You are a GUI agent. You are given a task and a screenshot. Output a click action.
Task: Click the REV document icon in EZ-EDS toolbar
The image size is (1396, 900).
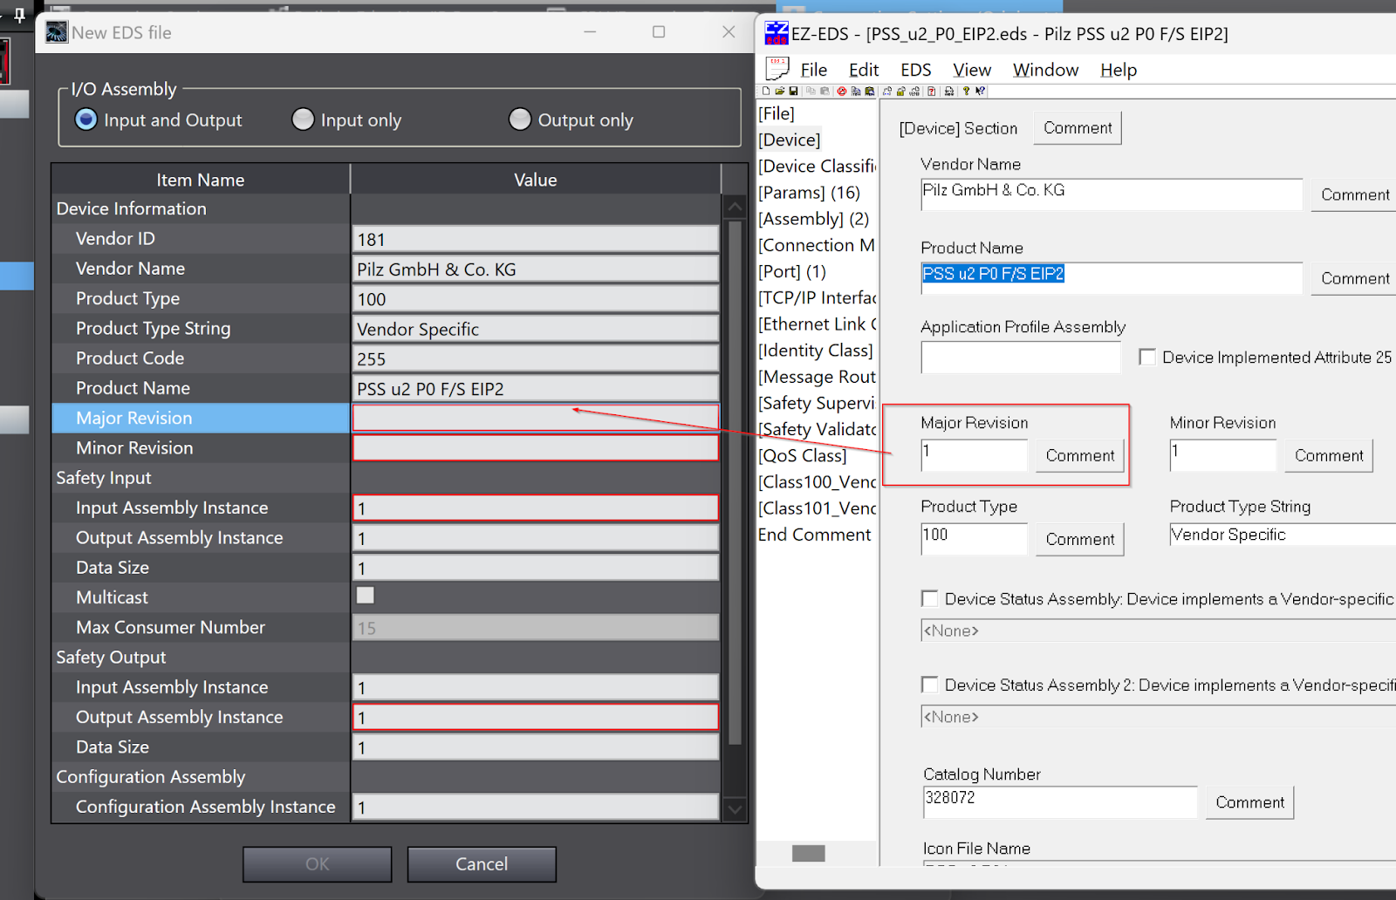point(949,91)
